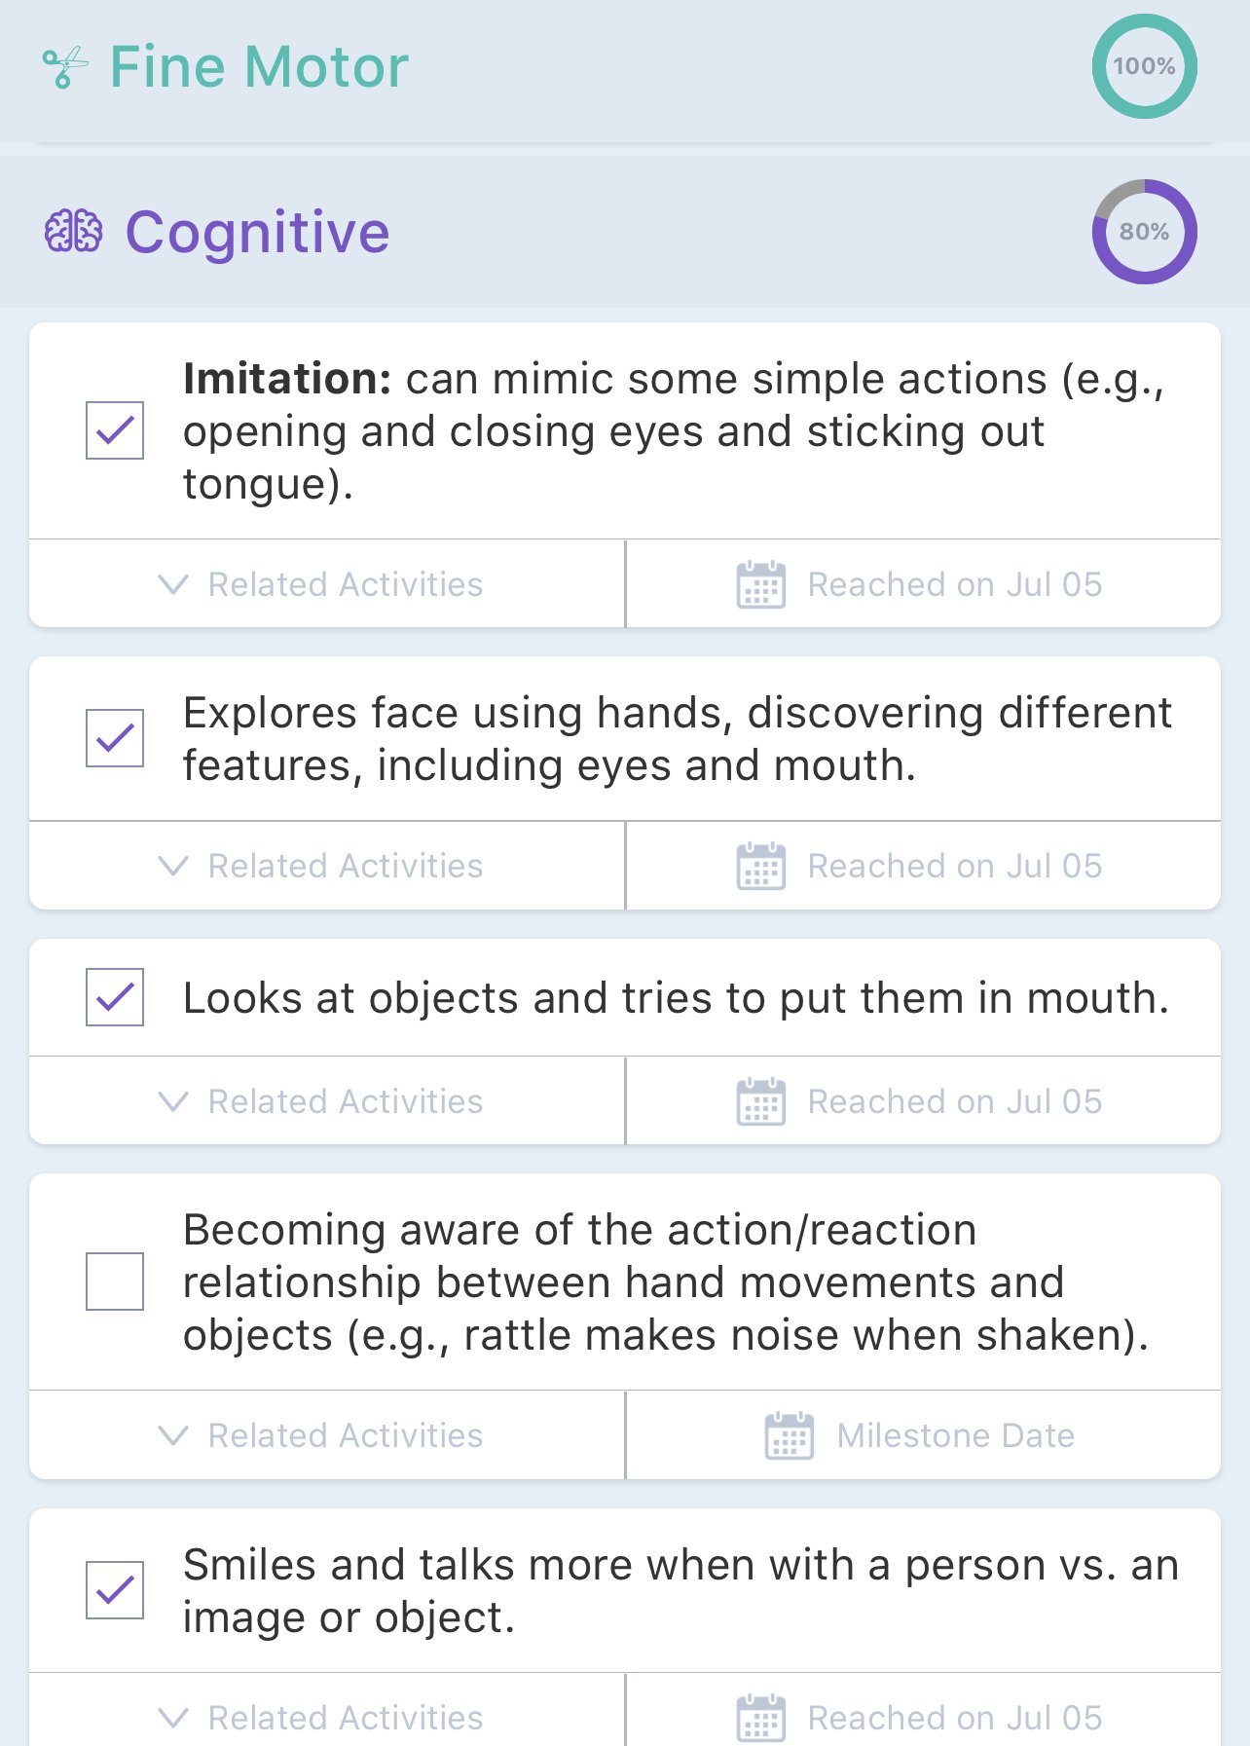This screenshot has width=1250, height=1746.
Task: Click calendar icon next to Milestone Date
Action: [790, 1435]
